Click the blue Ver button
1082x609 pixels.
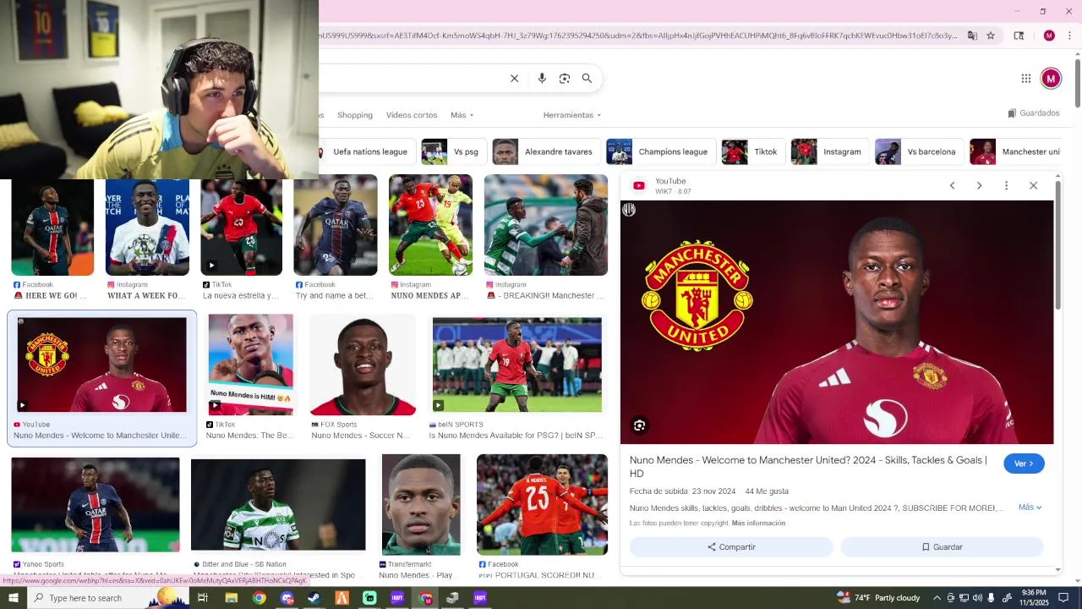pos(1024,464)
